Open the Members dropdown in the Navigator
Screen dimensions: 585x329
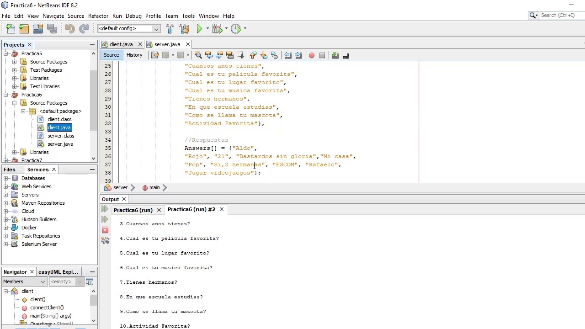tap(24, 281)
